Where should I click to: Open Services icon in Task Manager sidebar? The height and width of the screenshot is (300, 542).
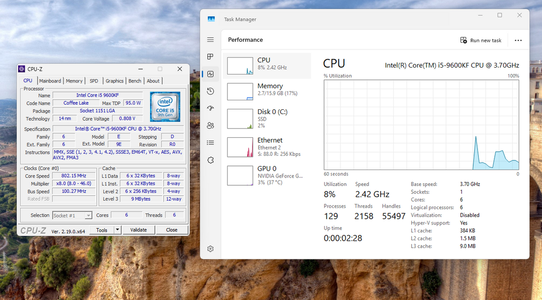click(210, 160)
